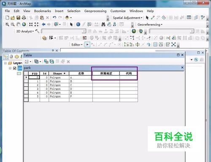Select the Pan hand tool
This screenshot has height=162, width=211.
[x=18, y=24]
